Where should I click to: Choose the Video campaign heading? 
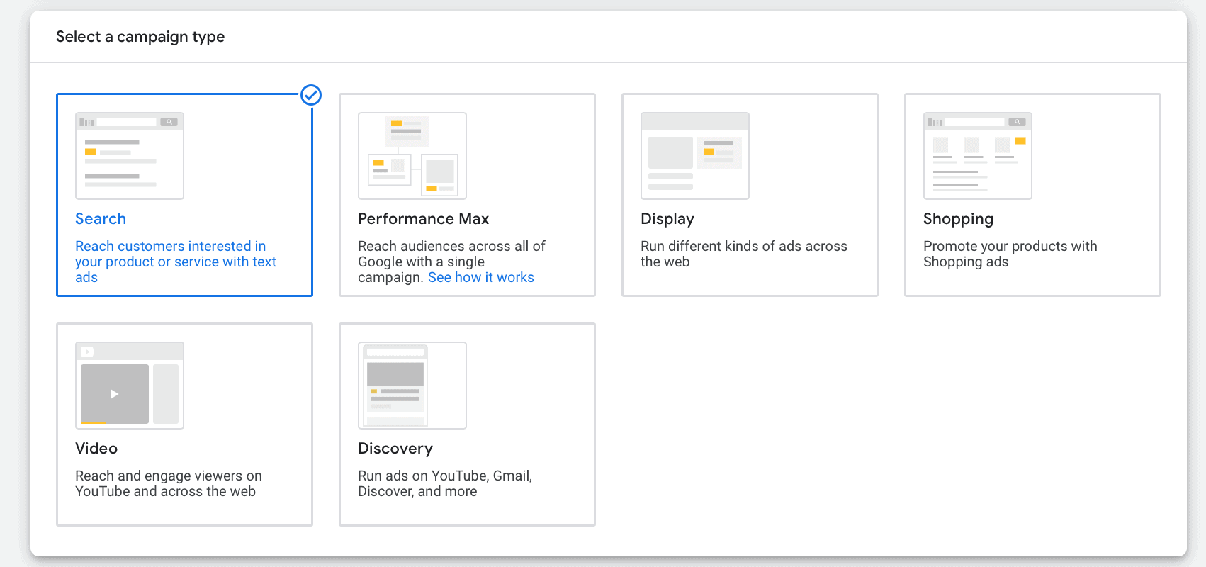point(96,449)
